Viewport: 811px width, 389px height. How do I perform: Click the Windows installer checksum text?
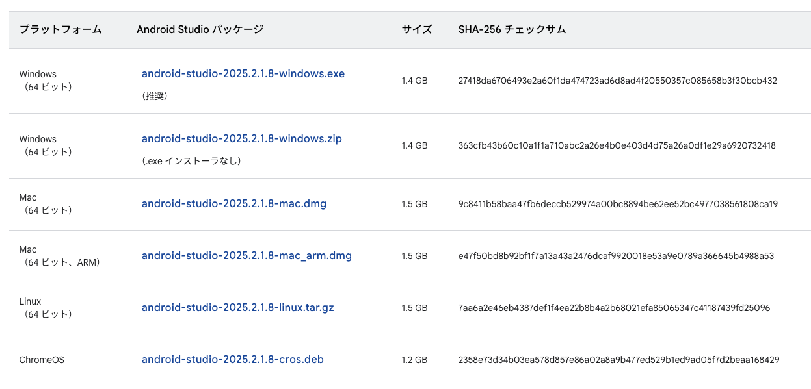617,81
